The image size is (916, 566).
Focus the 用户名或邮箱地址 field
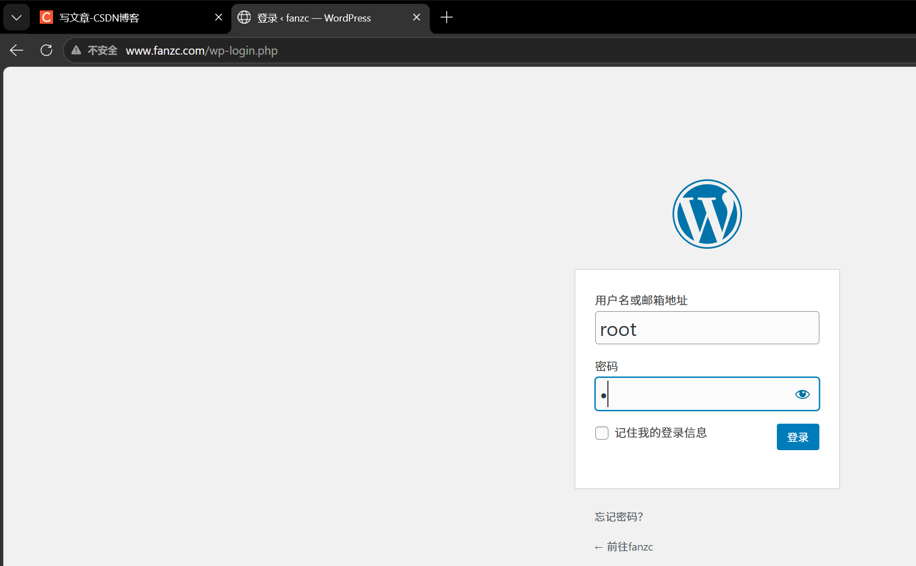coord(707,328)
